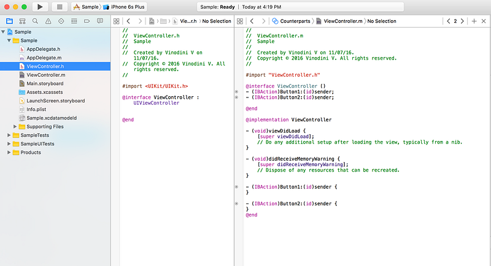Show previous counterpart in assistant editor
Image resolution: width=491 pixels, height=266 pixels.
[449, 21]
